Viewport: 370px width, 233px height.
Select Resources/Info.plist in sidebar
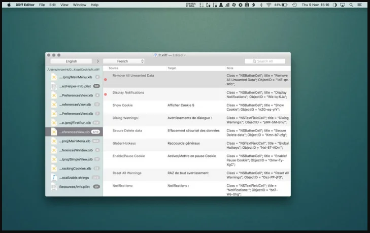(x=74, y=187)
